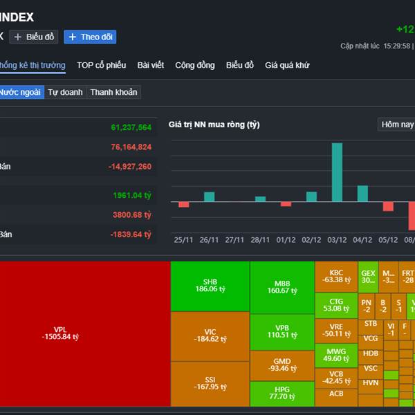Click the Giá trị NN mua ròng chart title
Viewport: 415px width, 415px height.
pyautogui.click(x=214, y=124)
